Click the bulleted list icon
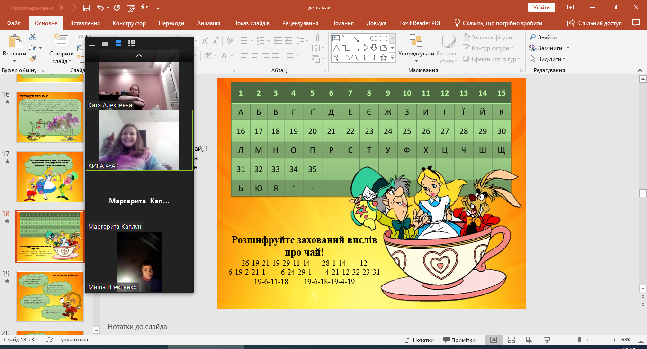 (245, 40)
